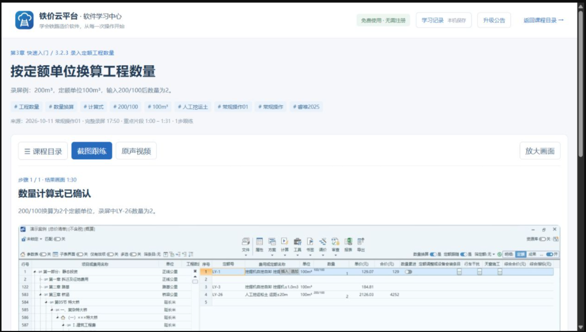The height and width of the screenshot is (332, 586).
Task: Select the 成果 view tab
Action: tap(532, 254)
